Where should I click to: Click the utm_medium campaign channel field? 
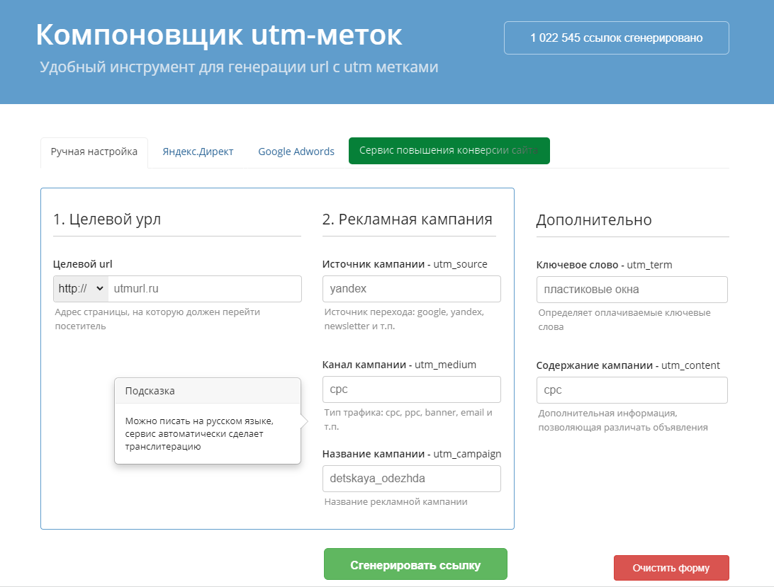point(411,389)
